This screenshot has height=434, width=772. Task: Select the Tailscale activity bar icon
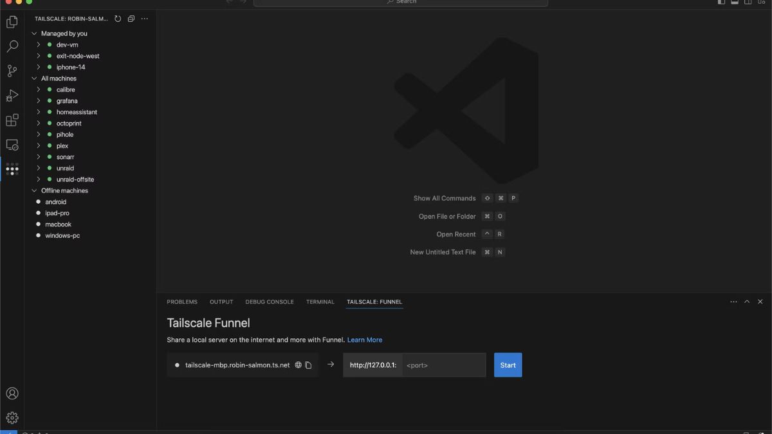(x=12, y=169)
